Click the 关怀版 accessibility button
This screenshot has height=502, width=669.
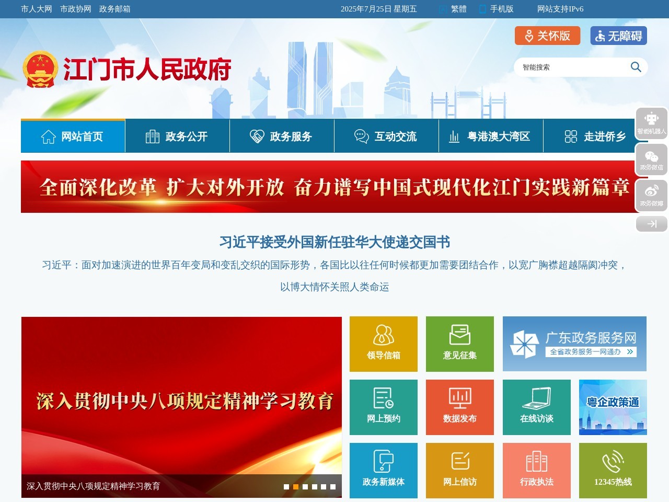click(547, 36)
